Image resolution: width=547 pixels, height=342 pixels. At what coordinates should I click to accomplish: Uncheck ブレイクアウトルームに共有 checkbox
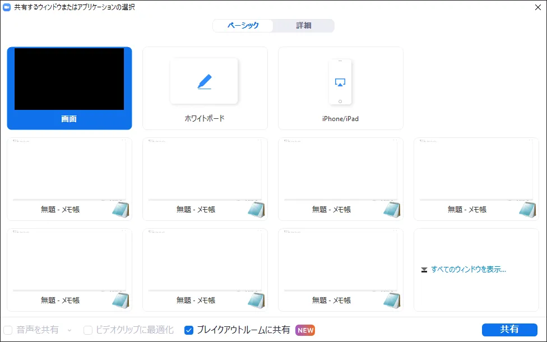[x=189, y=330]
